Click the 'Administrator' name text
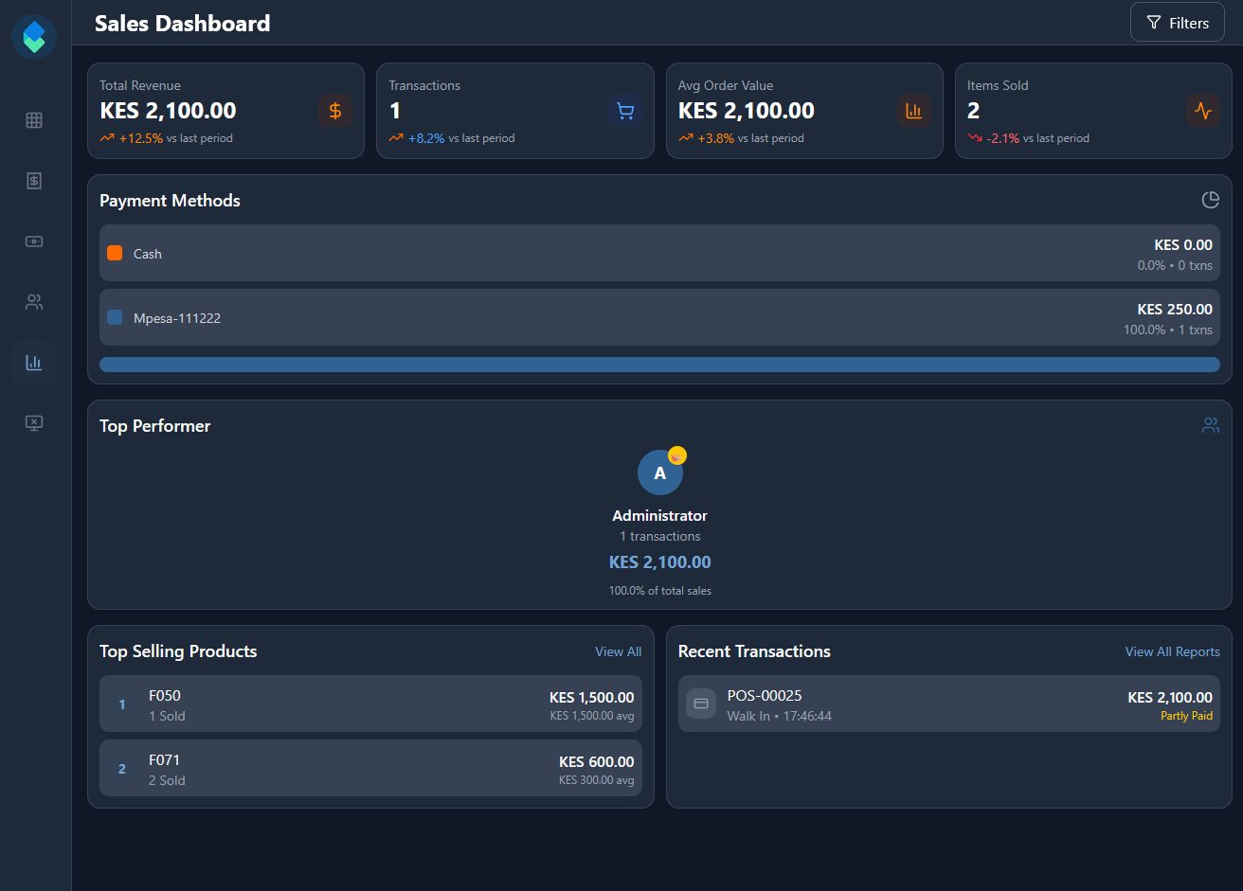Viewport: 1243px width, 891px height. pos(660,516)
